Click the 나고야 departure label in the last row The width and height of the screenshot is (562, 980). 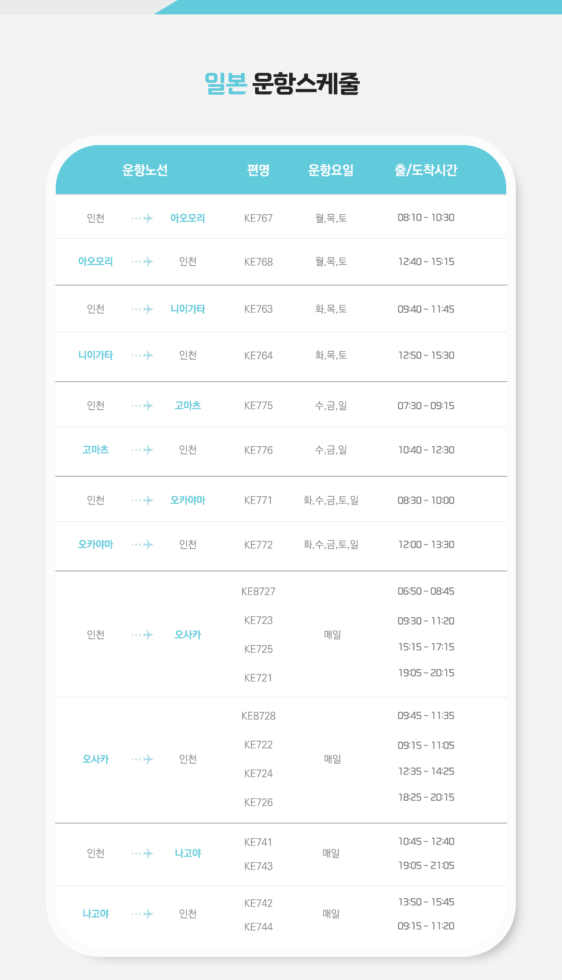[96, 914]
